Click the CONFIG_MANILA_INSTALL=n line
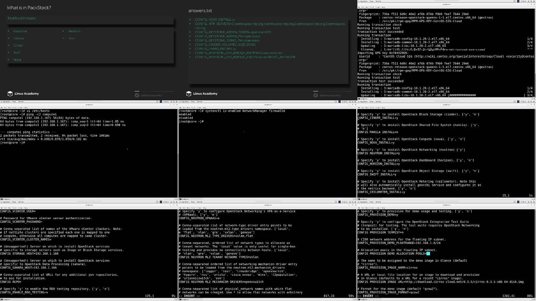Viewport: 536px width, 301px height. (378, 132)
